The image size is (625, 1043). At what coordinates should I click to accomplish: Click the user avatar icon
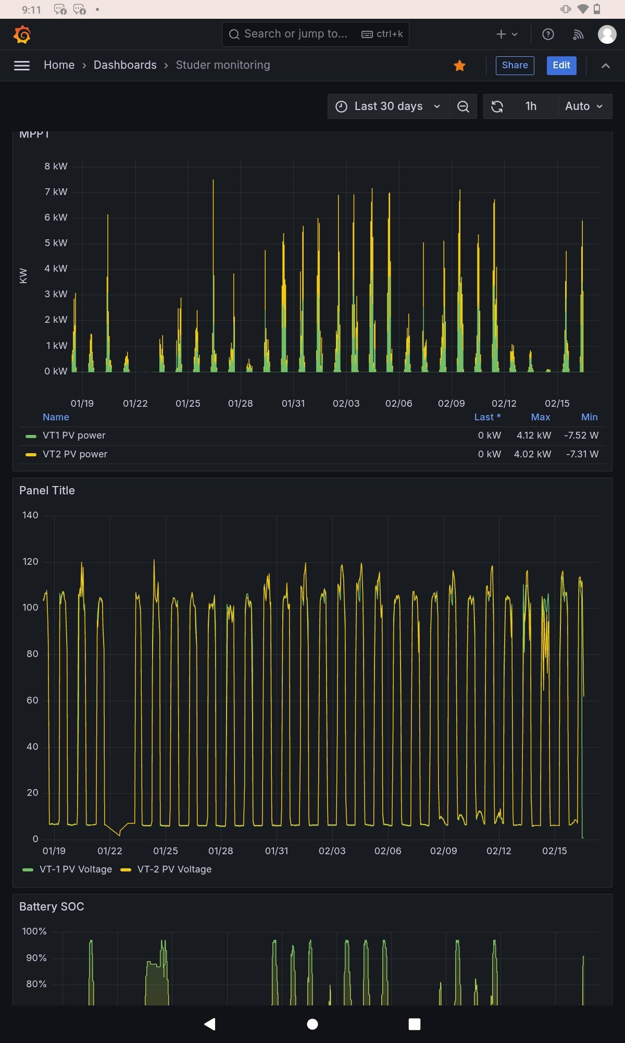(x=607, y=34)
